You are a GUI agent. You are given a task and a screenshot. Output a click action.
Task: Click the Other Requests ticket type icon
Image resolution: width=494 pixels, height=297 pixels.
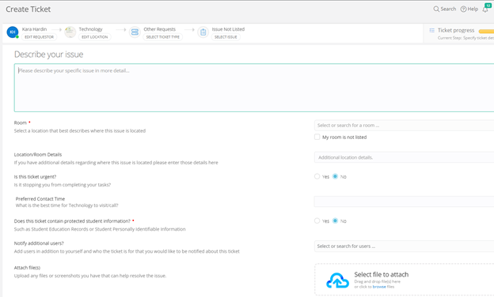pyautogui.click(x=135, y=32)
